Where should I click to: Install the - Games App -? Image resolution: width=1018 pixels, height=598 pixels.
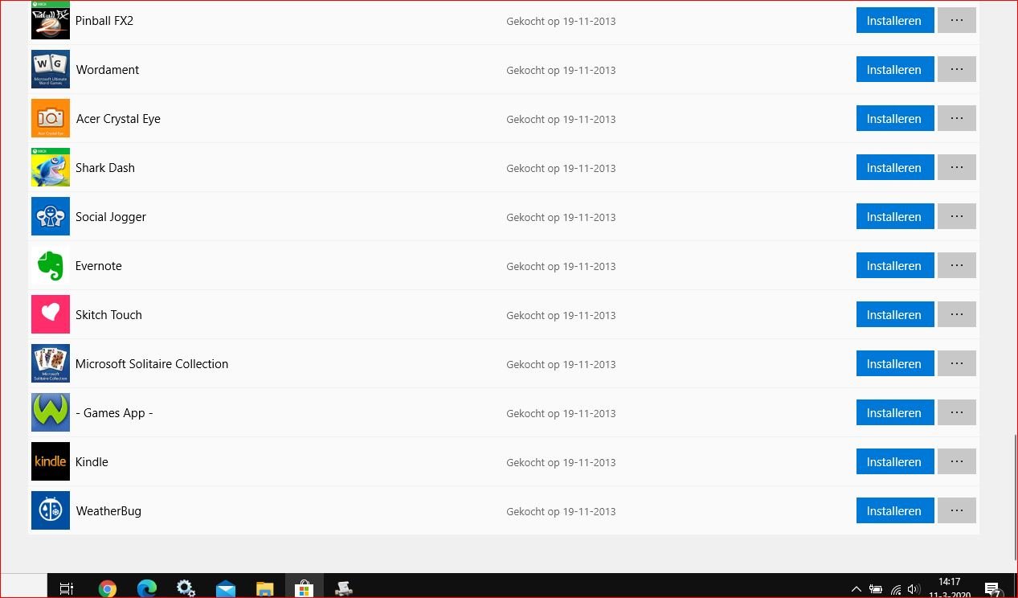click(x=895, y=412)
